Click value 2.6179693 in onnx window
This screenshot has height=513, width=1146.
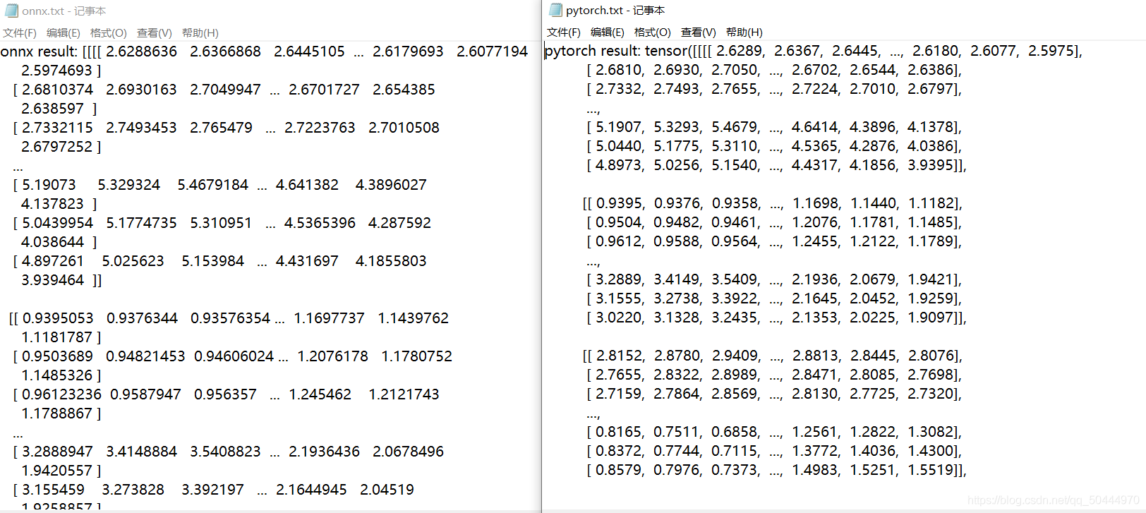coord(408,52)
